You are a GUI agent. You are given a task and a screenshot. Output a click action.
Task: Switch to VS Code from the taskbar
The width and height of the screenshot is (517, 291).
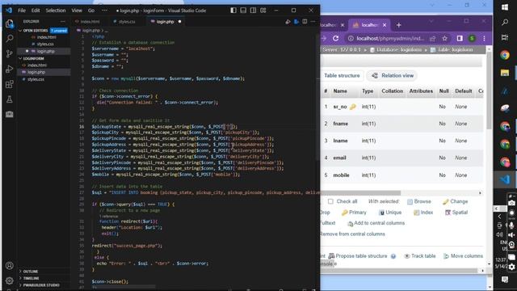[505, 179]
